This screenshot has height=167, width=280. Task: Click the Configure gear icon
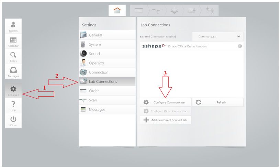point(13,90)
